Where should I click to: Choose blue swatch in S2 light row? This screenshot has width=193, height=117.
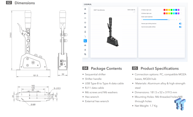pyautogui.click(x=176, y=13)
